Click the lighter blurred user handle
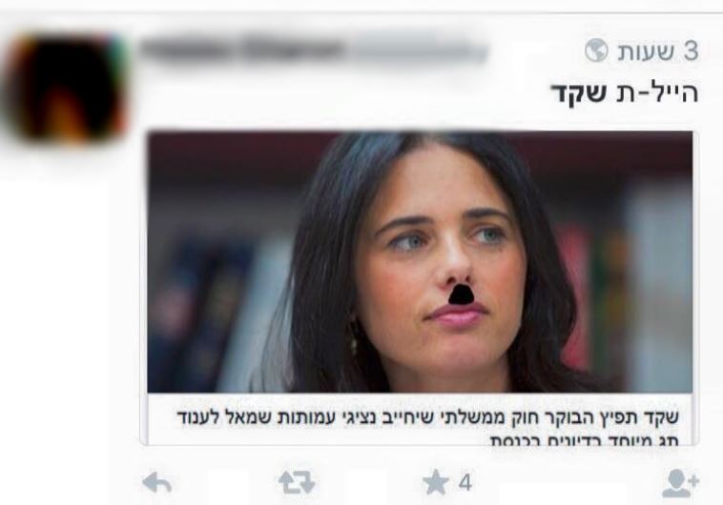 pos(418,50)
